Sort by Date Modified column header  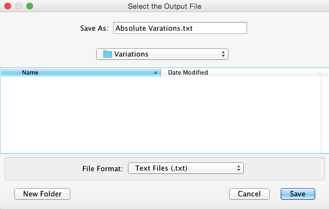240,72
